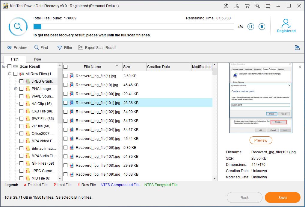Click the Recoverd_jpg_file(10).jpg file icon
The image size is (305, 207).
pos(72,85)
